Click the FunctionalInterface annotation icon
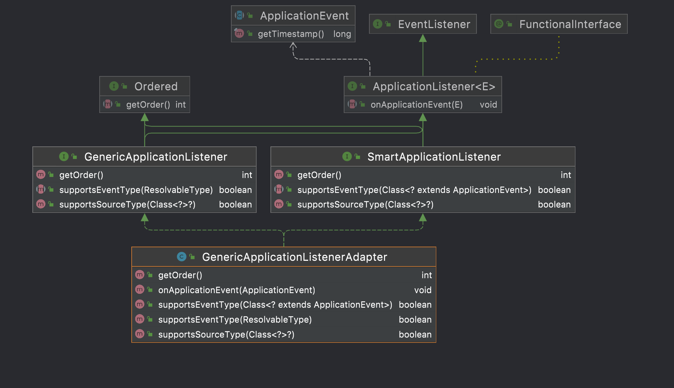Image resolution: width=674 pixels, height=388 pixels. click(499, 24)
